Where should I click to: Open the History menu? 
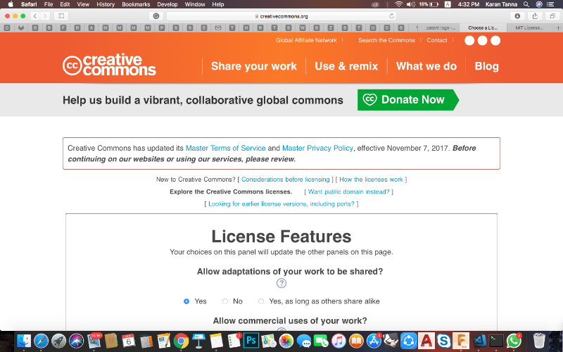point(105,4)
